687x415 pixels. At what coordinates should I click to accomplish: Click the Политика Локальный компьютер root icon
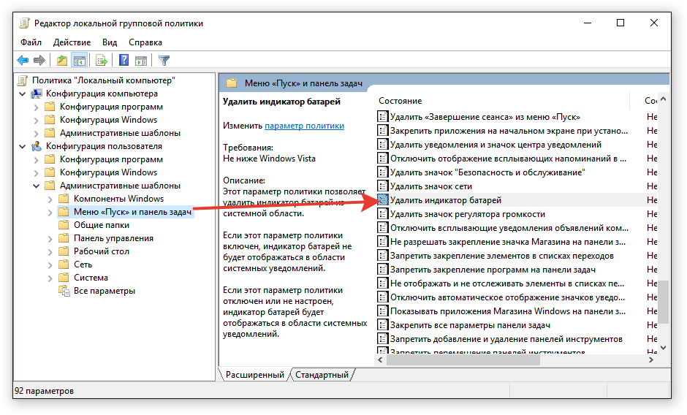tap(23, 80)
